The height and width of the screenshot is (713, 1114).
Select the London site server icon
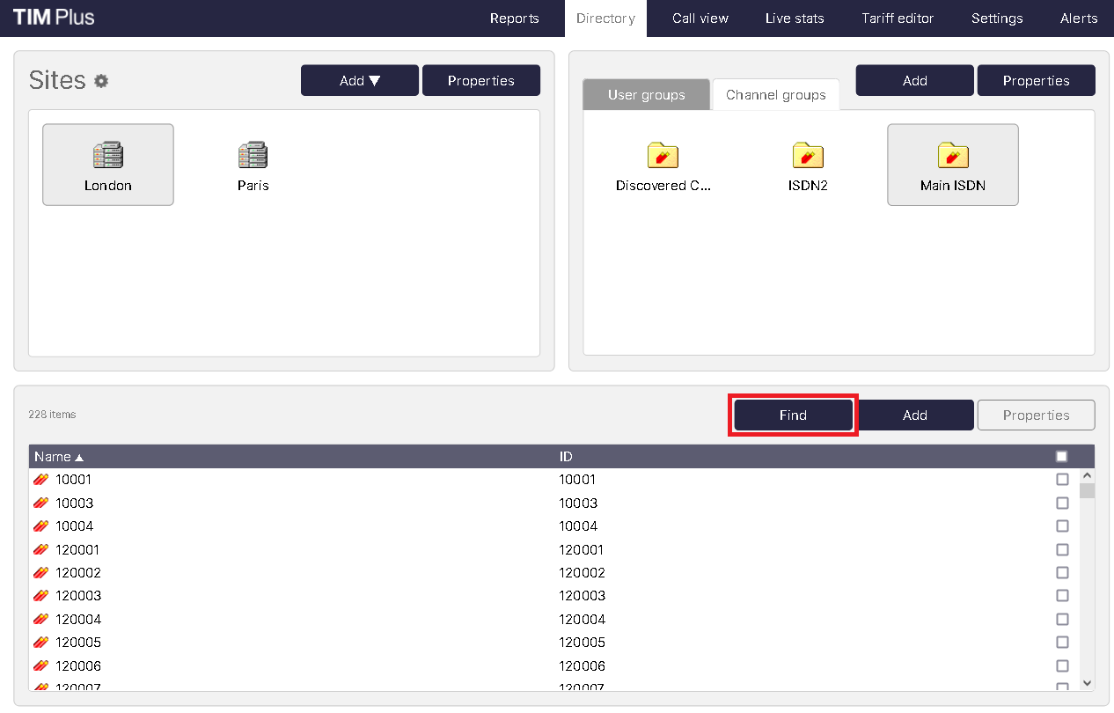pyautogui.click(x=108, y=156)
